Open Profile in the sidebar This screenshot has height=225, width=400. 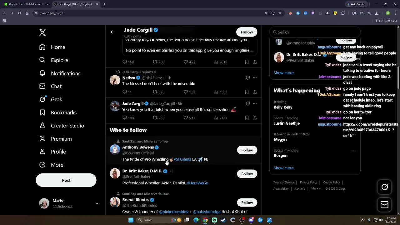(52, 152)
